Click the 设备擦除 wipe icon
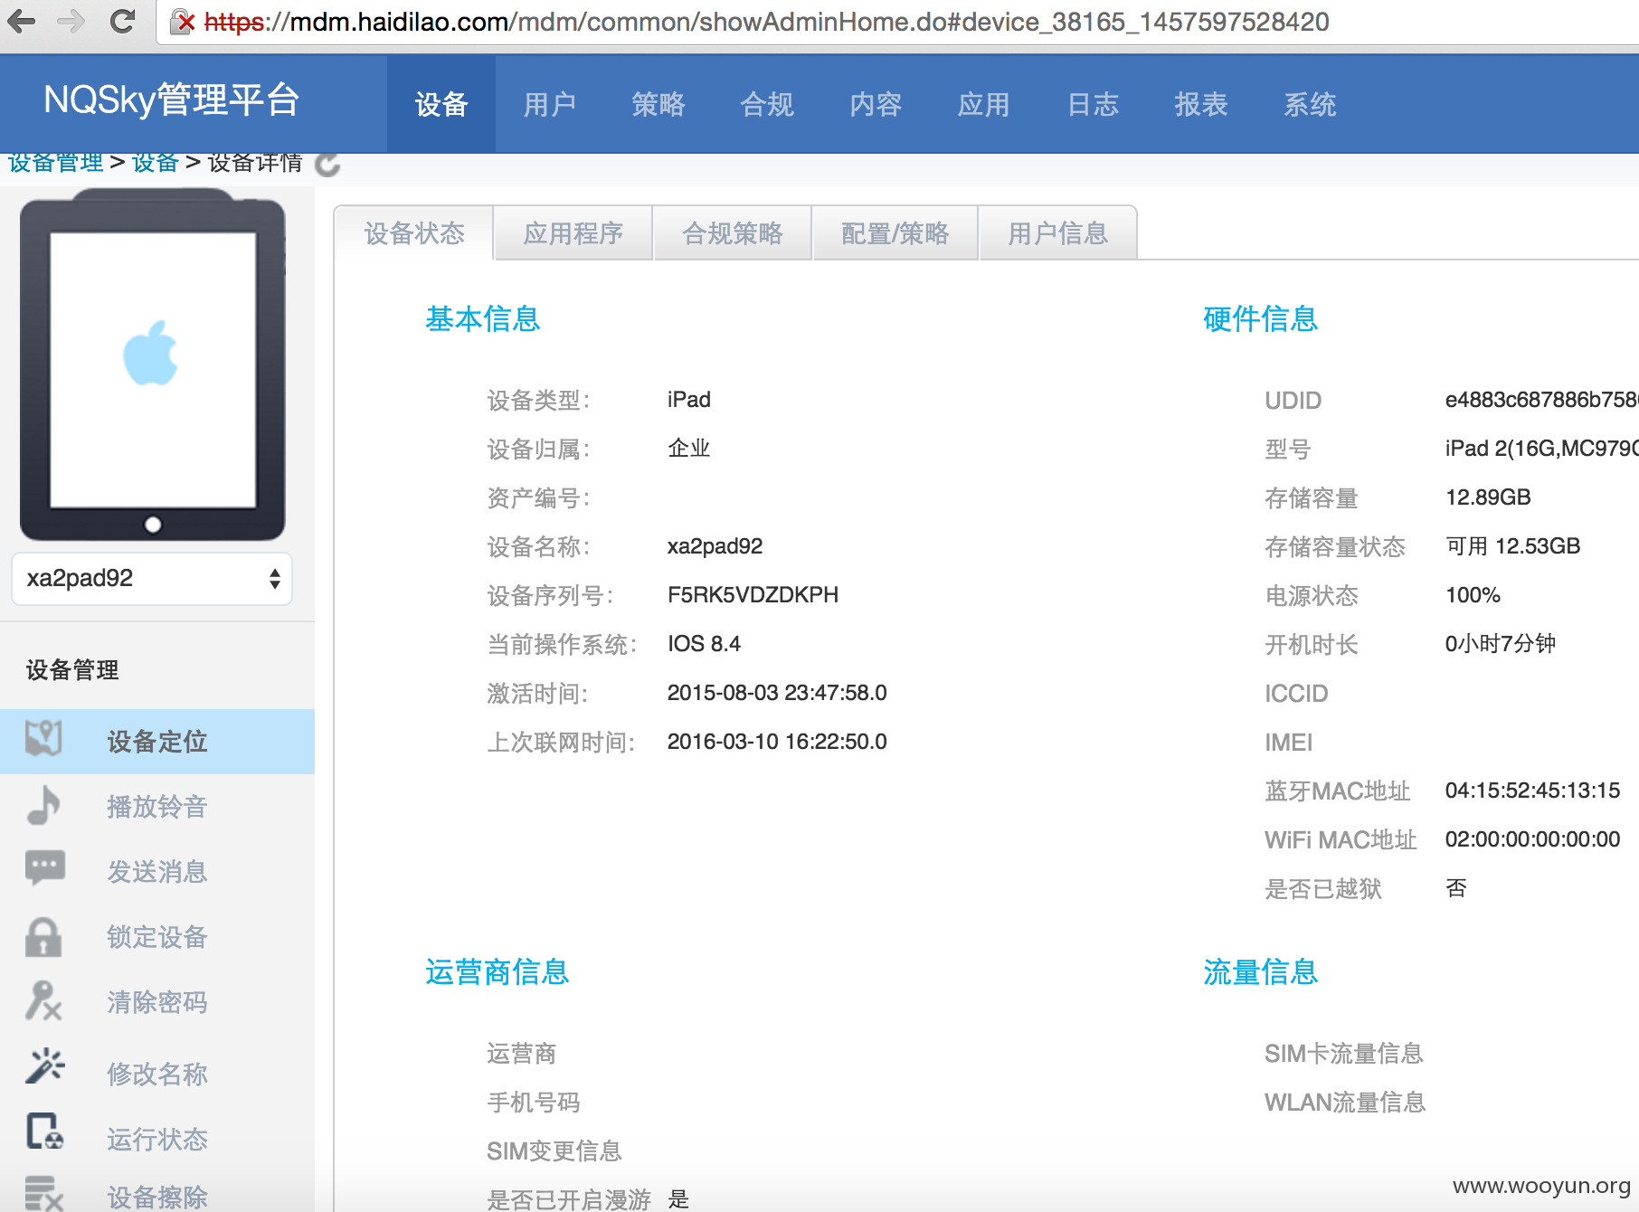 (x=43, y=1193)
